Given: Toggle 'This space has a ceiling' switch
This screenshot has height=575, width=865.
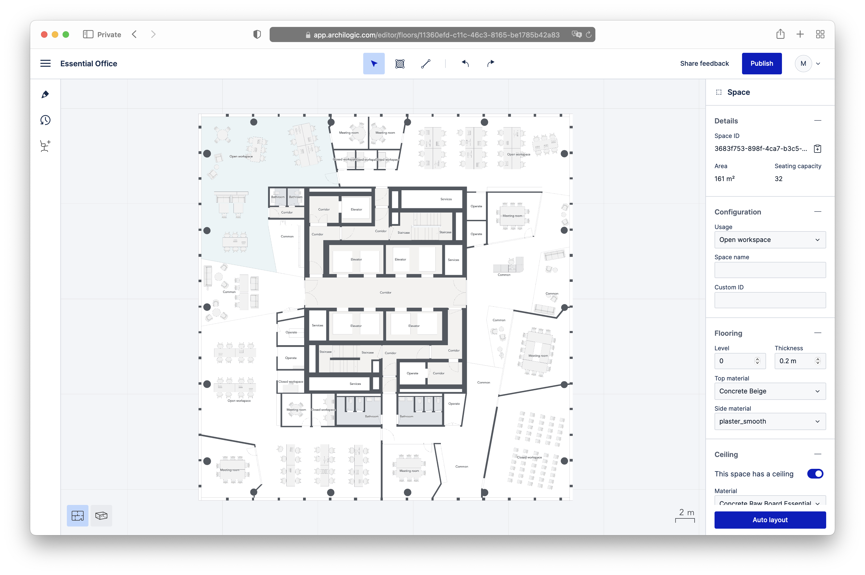Looking at the screenshot, I should (x=815, y=474).
